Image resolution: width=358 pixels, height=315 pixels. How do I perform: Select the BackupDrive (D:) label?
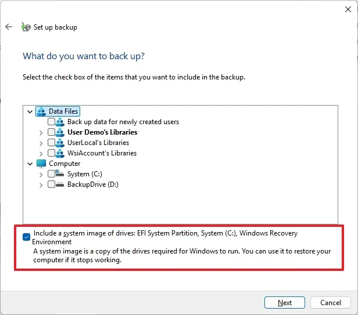point(93,184)
